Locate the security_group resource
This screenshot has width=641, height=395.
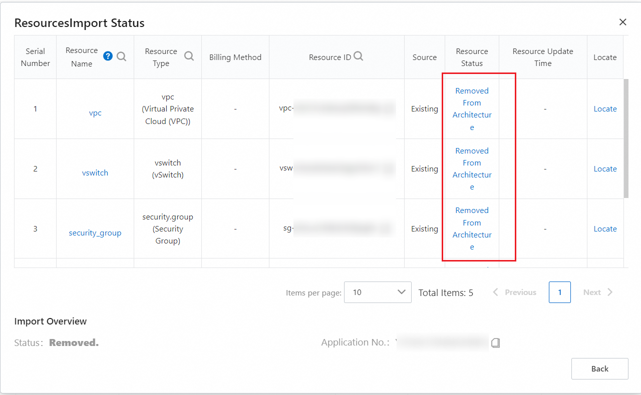pyautogui.click(x=605, y=229)
